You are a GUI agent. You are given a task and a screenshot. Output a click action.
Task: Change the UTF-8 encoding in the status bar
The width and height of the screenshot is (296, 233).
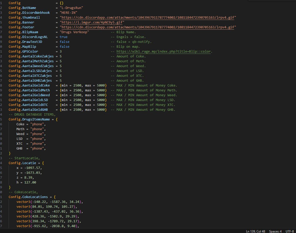click(x=290, y=231)
